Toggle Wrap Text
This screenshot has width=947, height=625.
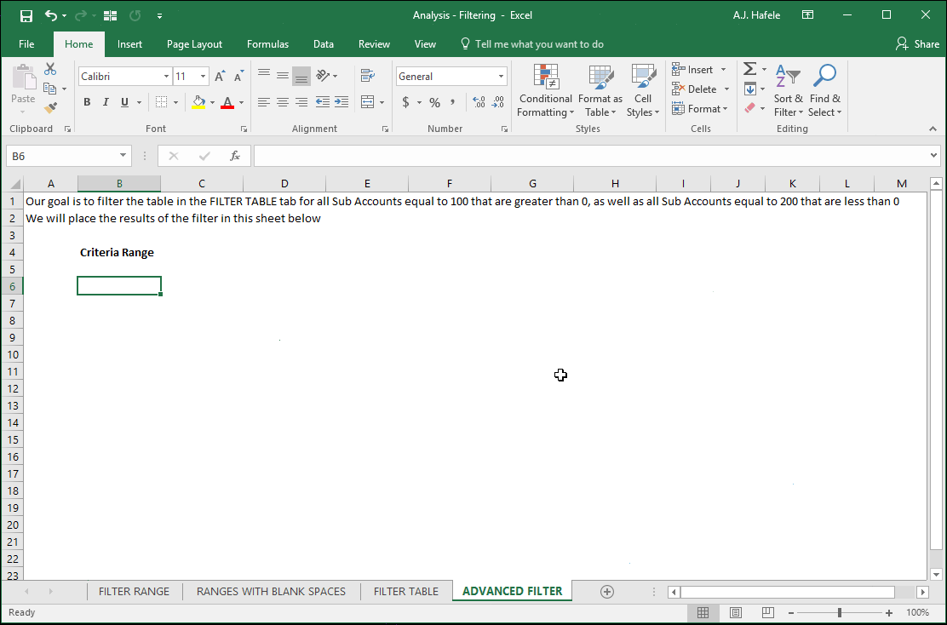coord(367,76)
